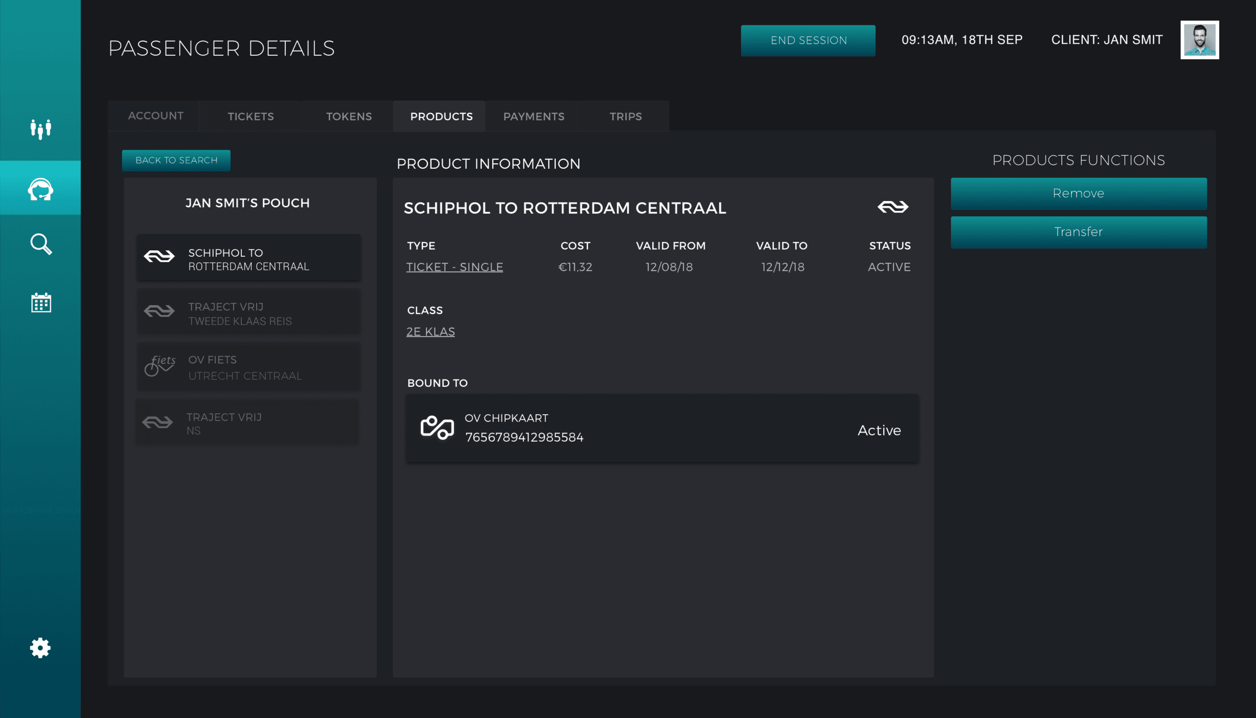The height and width of the screenshot is (718, 1256).
Task: Open the search magnifier in sidebar
Action: coord(41,244)
